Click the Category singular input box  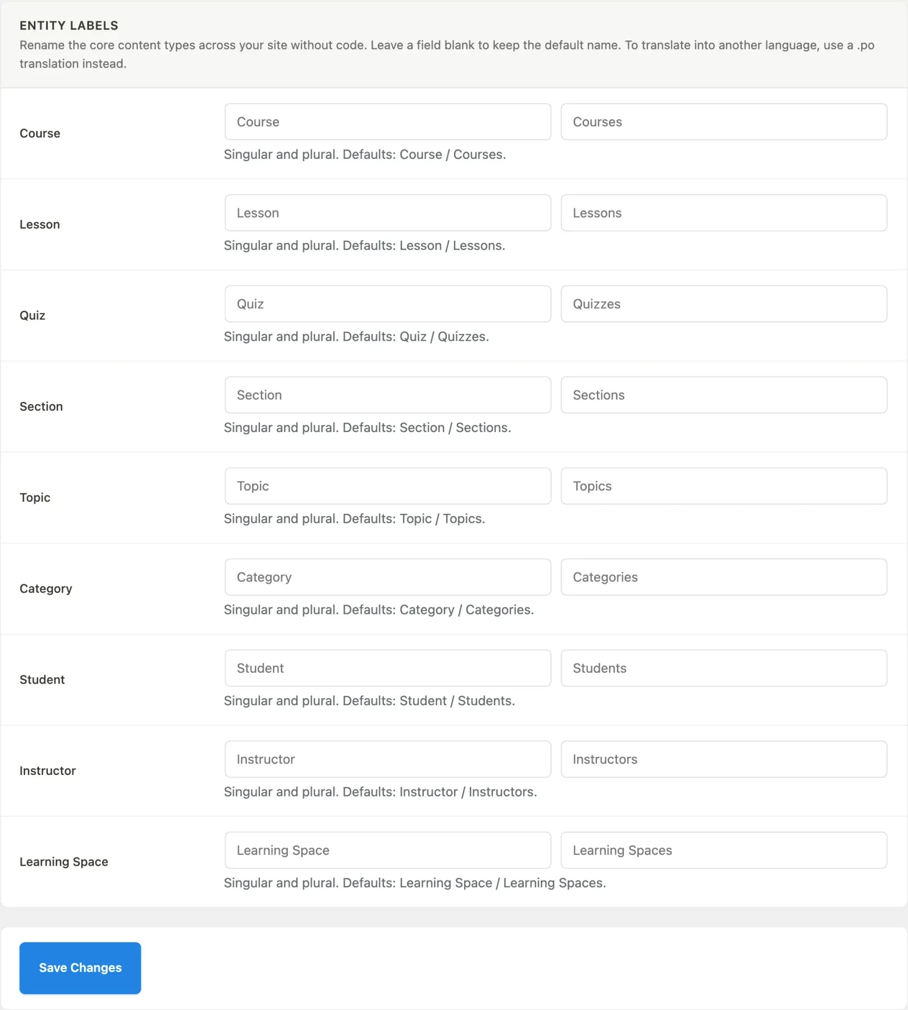click(x=388, y=577)
